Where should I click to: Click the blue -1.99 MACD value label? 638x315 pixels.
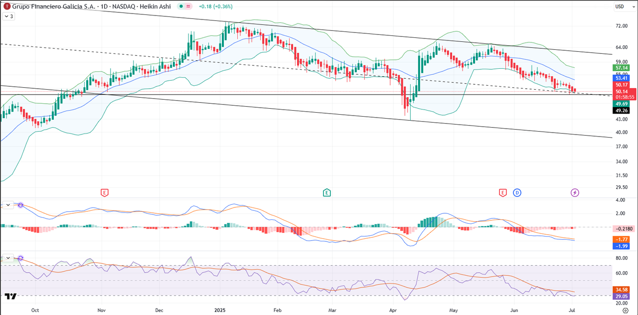pos(621,246)
